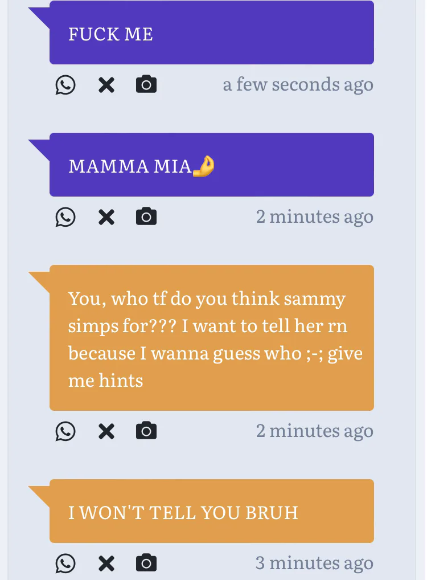This screenshot has width=427, height=580.
Task: Share the sammy simps message on WhatsApp
Action: click(x=65, y=431)
